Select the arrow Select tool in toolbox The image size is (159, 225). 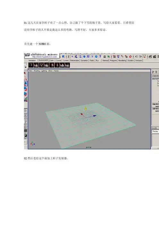pos(25,73)
